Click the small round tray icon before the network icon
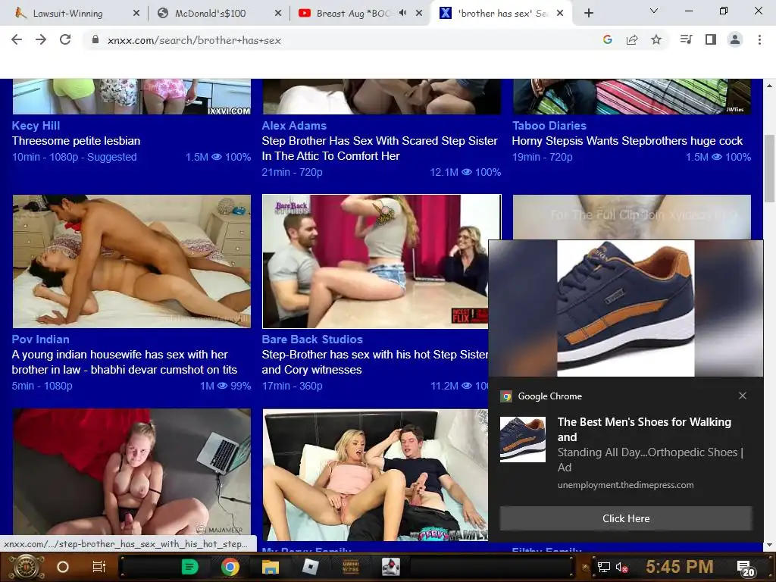 tap(586, 567)
